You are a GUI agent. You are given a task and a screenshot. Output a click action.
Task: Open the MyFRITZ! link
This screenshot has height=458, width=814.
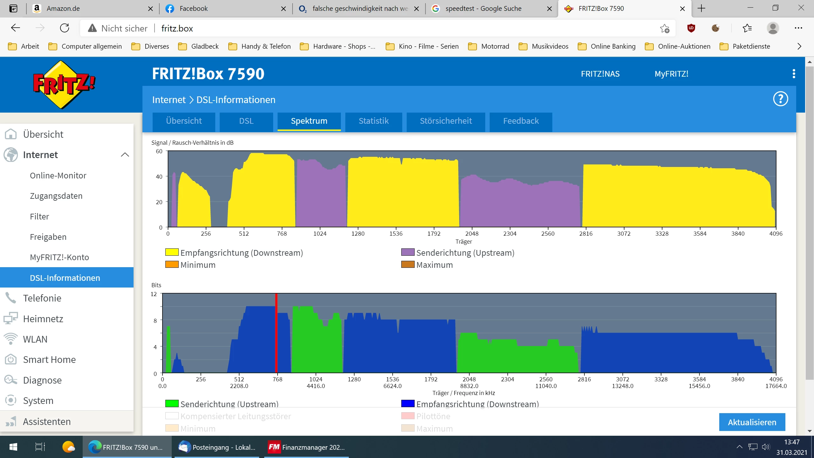(x=671, y=74)
